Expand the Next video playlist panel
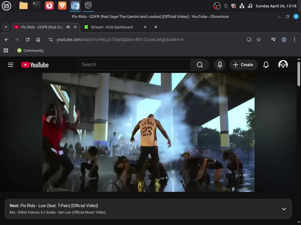 tap(284, 209)
